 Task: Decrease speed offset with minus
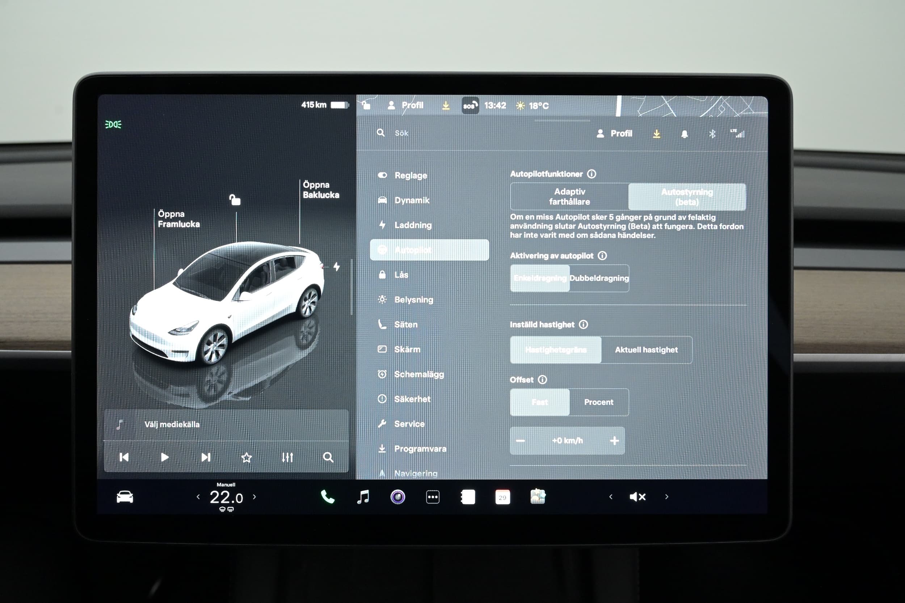[x=520, y=441]
